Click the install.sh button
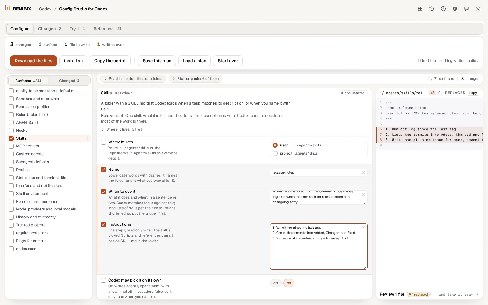 [x=73, y=61]
